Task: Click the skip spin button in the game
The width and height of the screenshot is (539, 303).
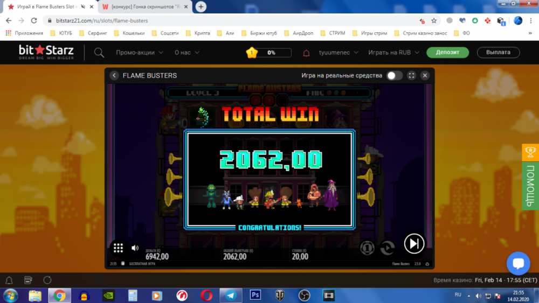Action: point(414,244)
